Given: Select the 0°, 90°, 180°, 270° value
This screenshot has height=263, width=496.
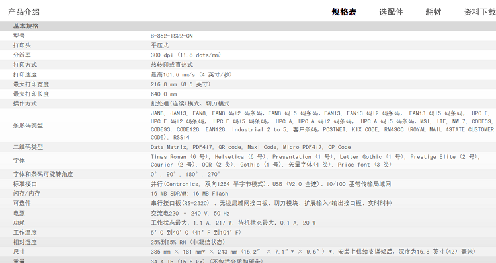Looking at the screenshot, I should tap(186, 175).
